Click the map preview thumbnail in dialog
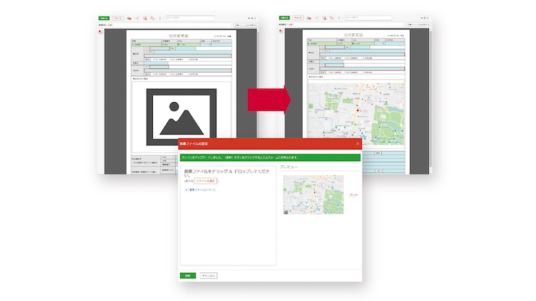This screenshot has height=301, width=536. tap(313, 195)
